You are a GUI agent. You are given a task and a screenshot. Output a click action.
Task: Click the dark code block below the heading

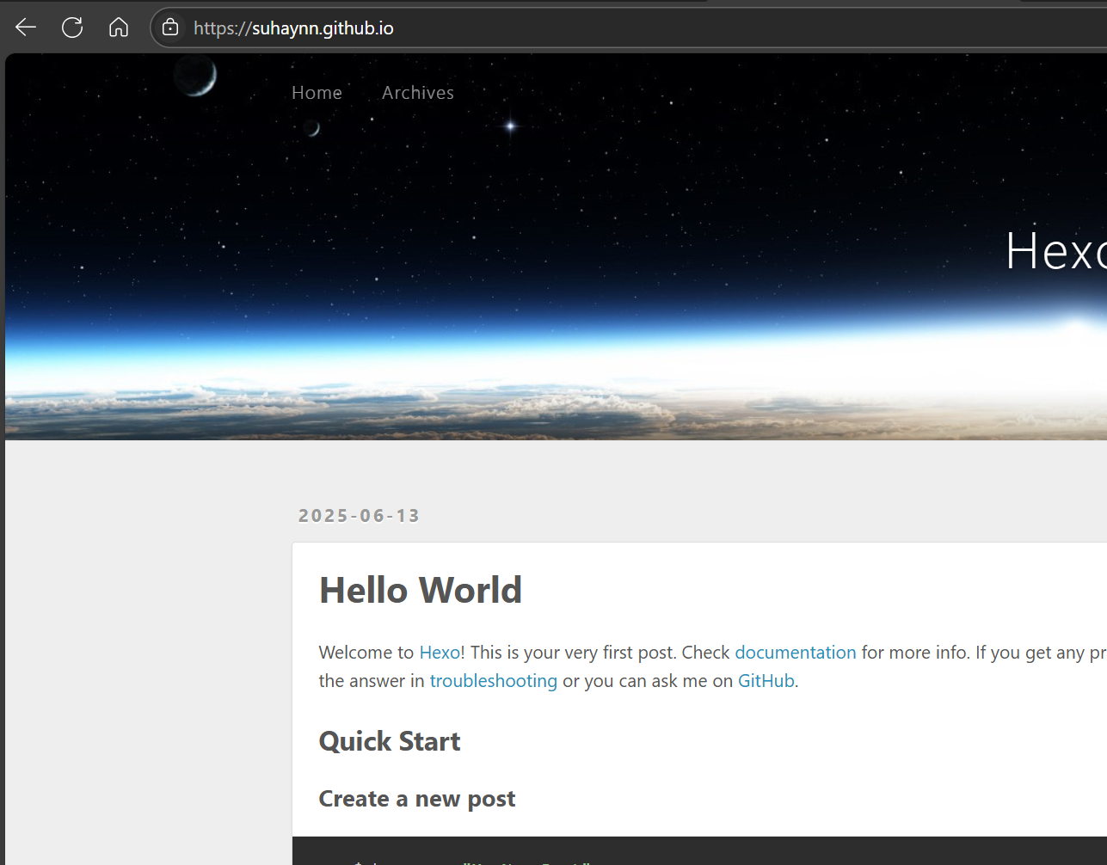point(688,851)
